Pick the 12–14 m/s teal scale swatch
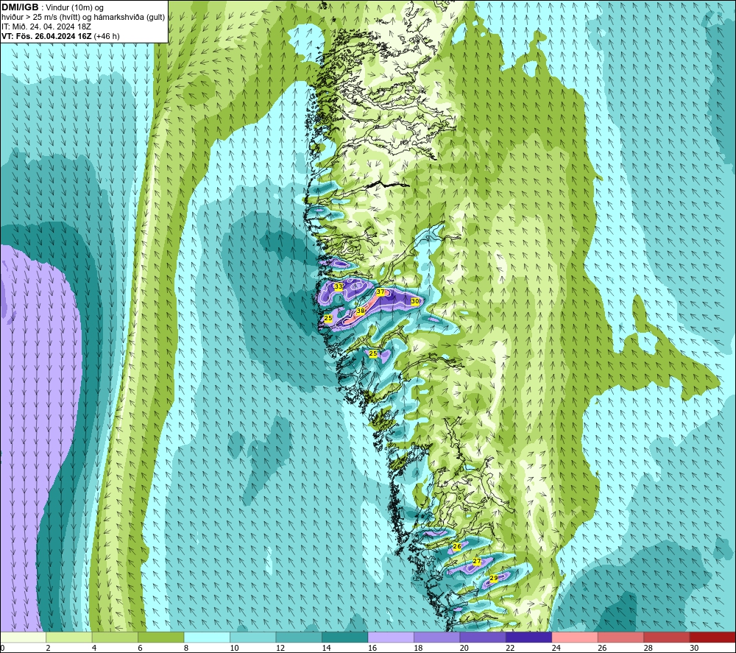This screenshot has height=653, width=736. pyautogui.click(x=299, y=637)
